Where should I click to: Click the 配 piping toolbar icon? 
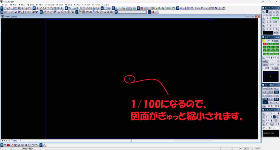pyautogui.click(x=41, y=12)
